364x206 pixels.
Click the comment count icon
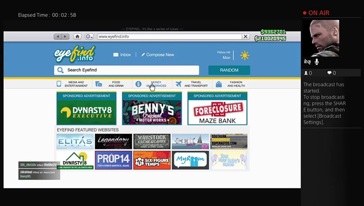click(x=329, y=73)
